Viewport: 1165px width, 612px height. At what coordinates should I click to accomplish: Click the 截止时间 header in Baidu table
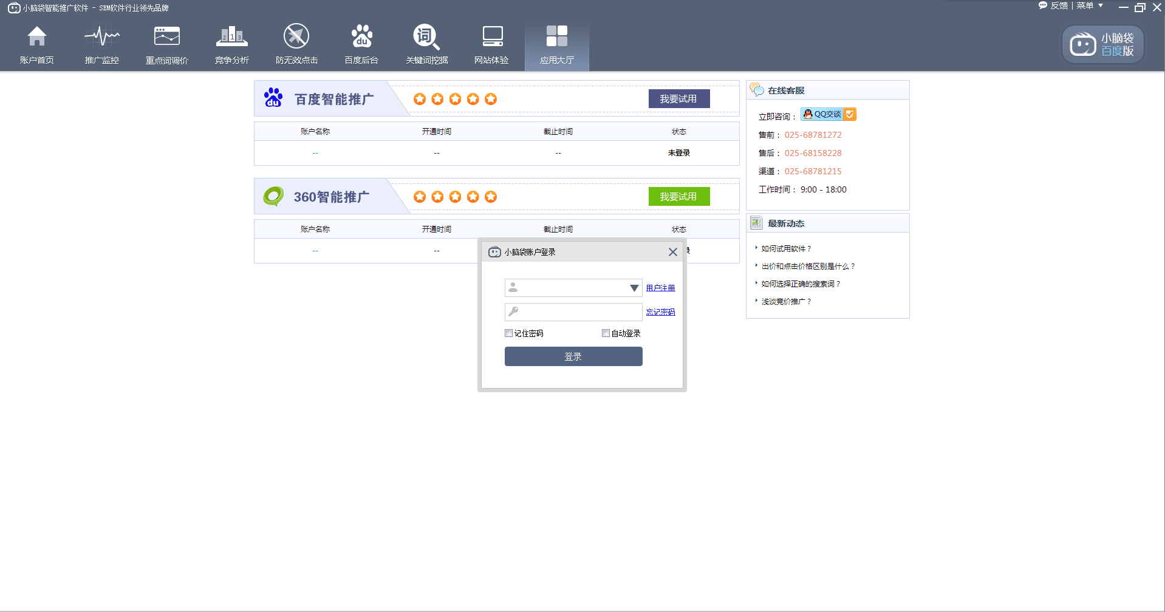tap(558, 132)
